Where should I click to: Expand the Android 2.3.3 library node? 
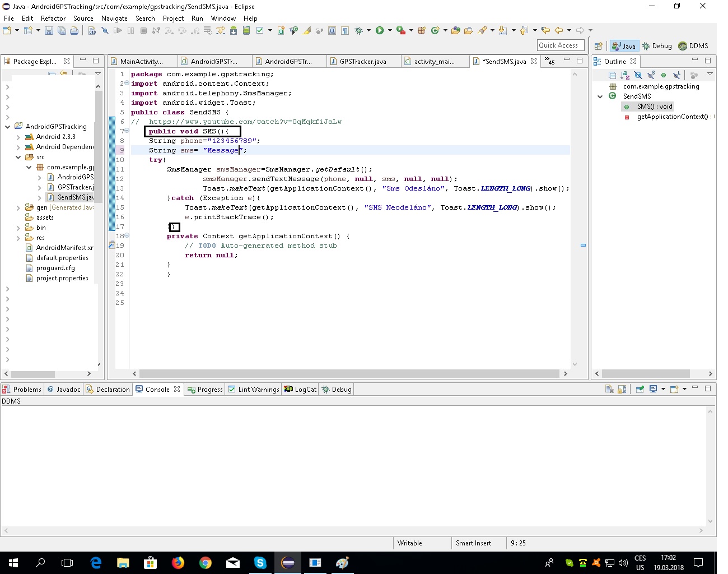click(18, 137)
